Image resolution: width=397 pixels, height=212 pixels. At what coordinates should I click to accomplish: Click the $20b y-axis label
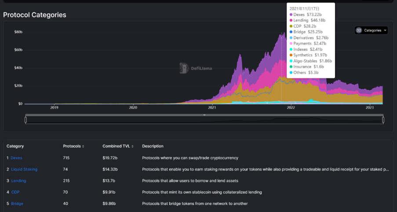(x=18, y=86)
